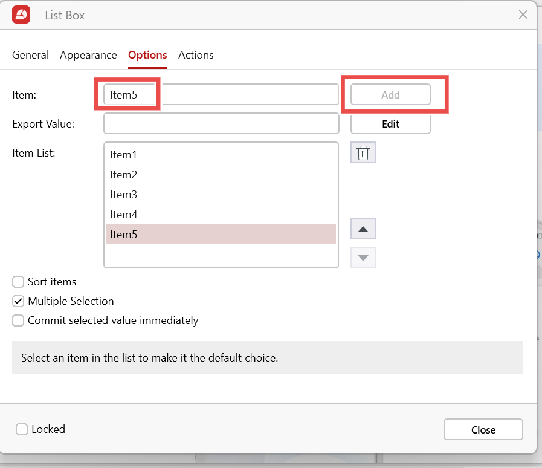Click the Edit button
The height and width of the screenshot is (468, 542).
coord(390,124)
